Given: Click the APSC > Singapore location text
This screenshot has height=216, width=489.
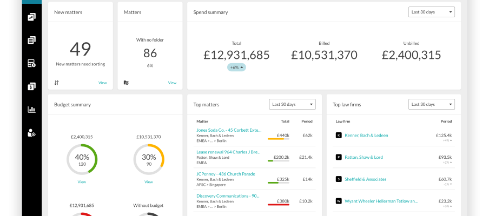Looking at the screenshot, I should [x=211, y=185].
